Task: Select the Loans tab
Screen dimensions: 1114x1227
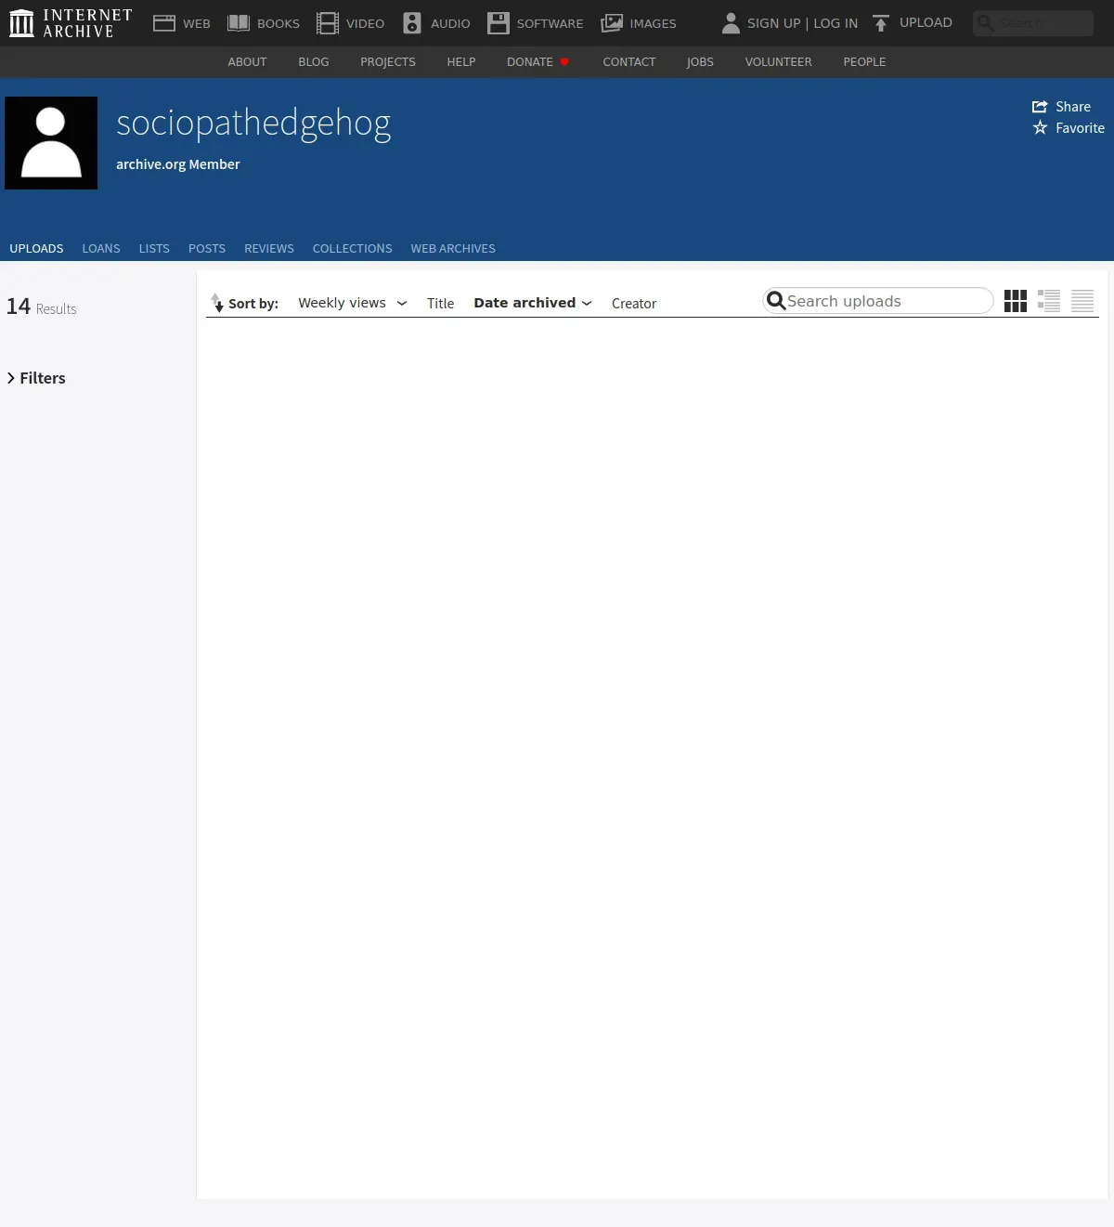Action: (x=101, y=249)
